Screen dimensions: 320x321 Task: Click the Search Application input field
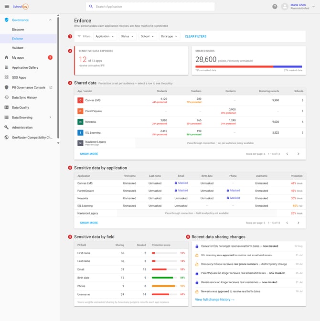click(x=150, y=7)
